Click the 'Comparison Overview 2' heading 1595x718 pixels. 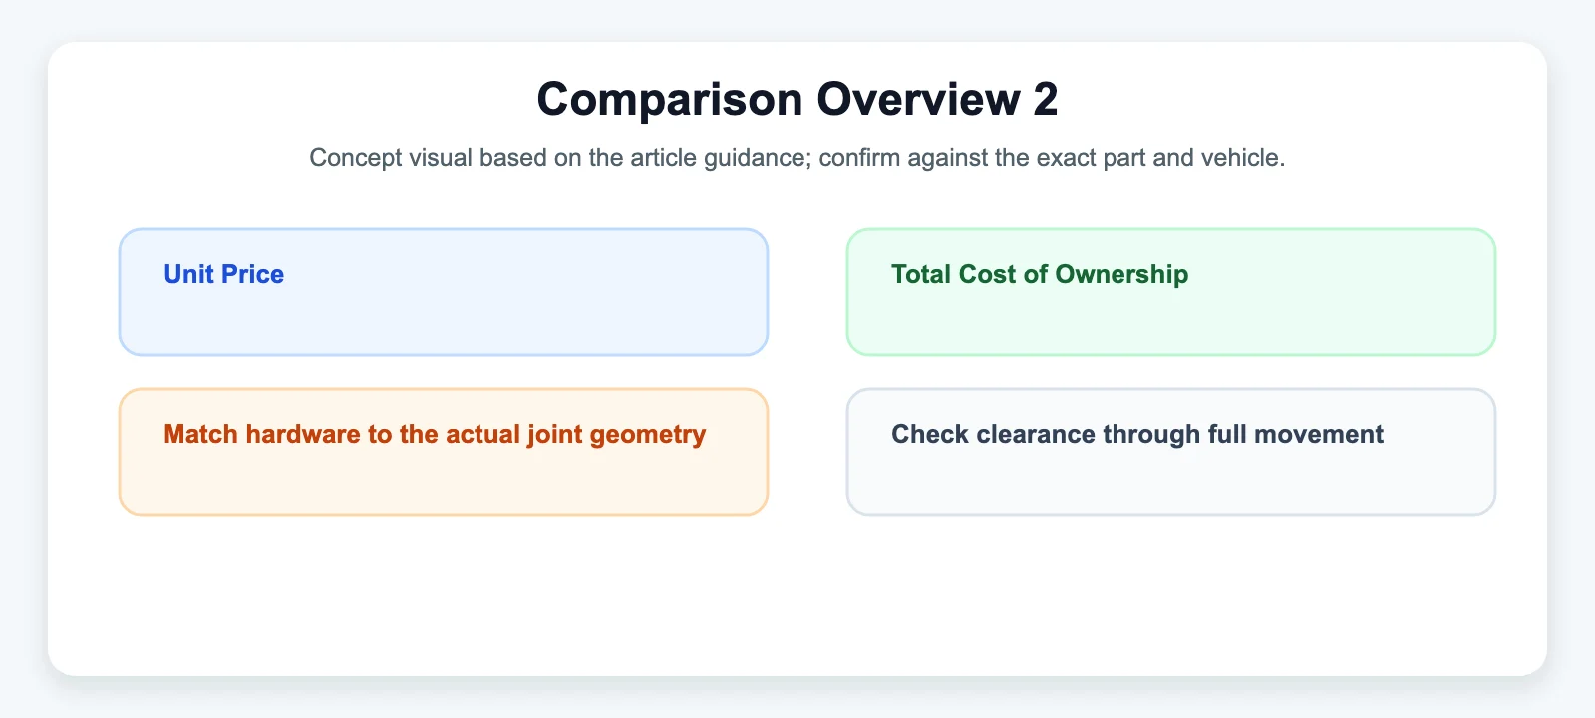point(797,99)
